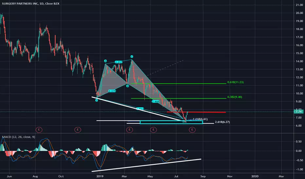Select the green 0.382(9.40) Fibonacci level label
Screen dimensions: 305x179
(x=235, y=97)
